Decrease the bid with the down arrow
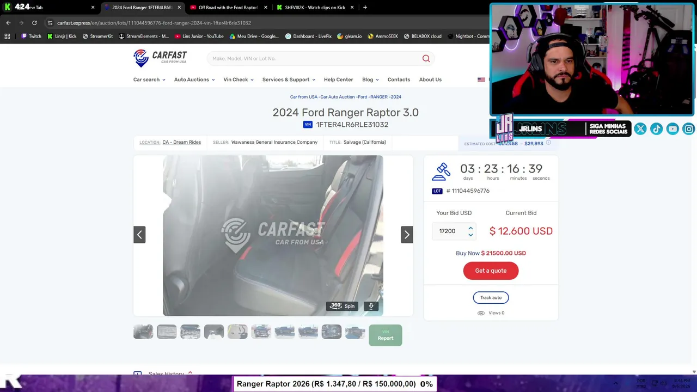697x392 pixels. pyautogui.click(x=470, y=235)
